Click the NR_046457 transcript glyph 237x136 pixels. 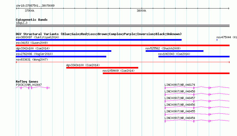point(197,101)
